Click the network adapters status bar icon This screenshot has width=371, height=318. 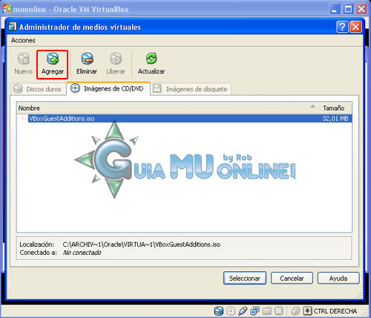255,311
